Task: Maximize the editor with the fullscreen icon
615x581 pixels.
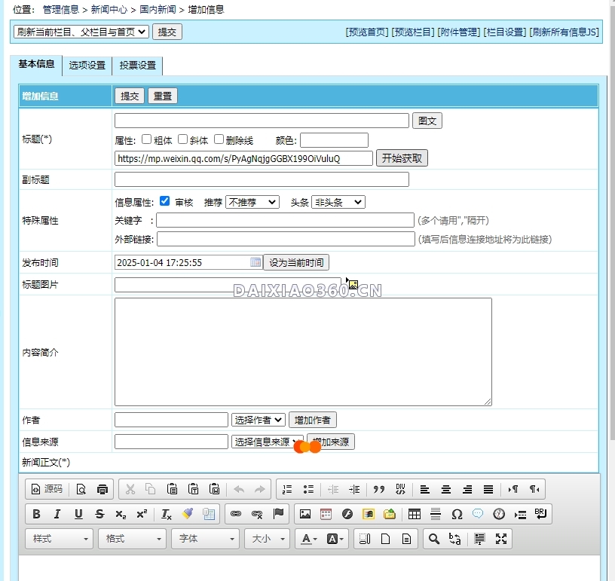Action: (x=501, y=539)
